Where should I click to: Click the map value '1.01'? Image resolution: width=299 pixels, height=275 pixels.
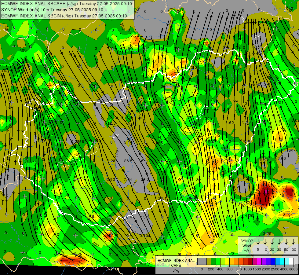click(279, 102)
